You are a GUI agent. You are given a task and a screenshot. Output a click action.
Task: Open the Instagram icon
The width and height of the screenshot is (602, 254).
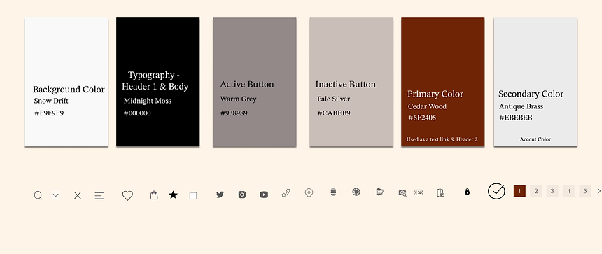[x=242, y=195]
